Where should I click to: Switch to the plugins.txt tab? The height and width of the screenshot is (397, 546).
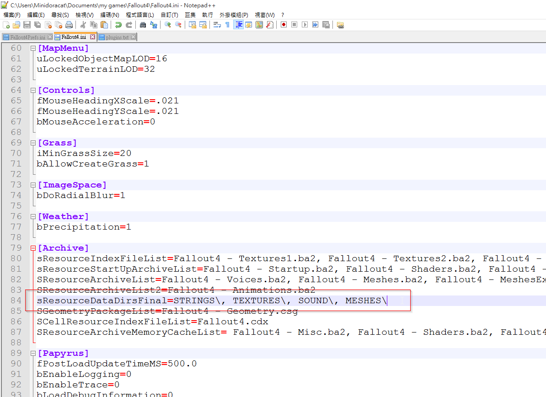[x=117, y=37]
